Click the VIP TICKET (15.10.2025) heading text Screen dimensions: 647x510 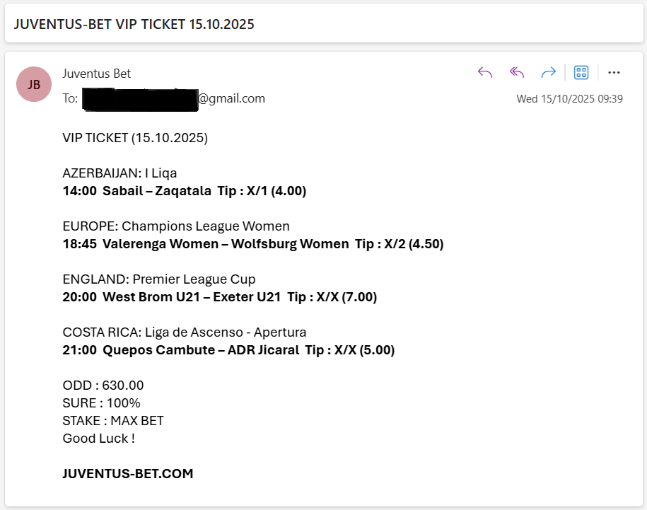click(x=135, y=138)
